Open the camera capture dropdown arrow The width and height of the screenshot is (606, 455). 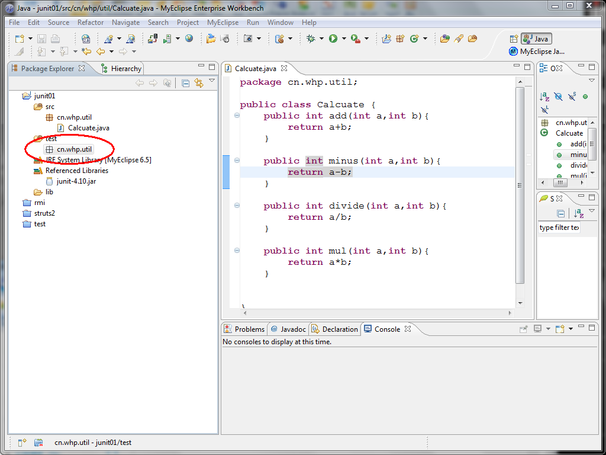coord(259,39)
